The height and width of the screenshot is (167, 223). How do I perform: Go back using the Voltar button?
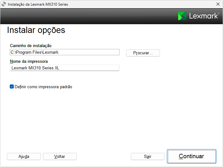pos(60,156)
